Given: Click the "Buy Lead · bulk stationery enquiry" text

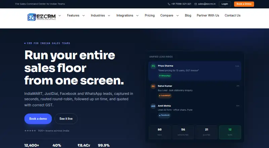Looking at the screenshot, I should (x=175, y=90).
